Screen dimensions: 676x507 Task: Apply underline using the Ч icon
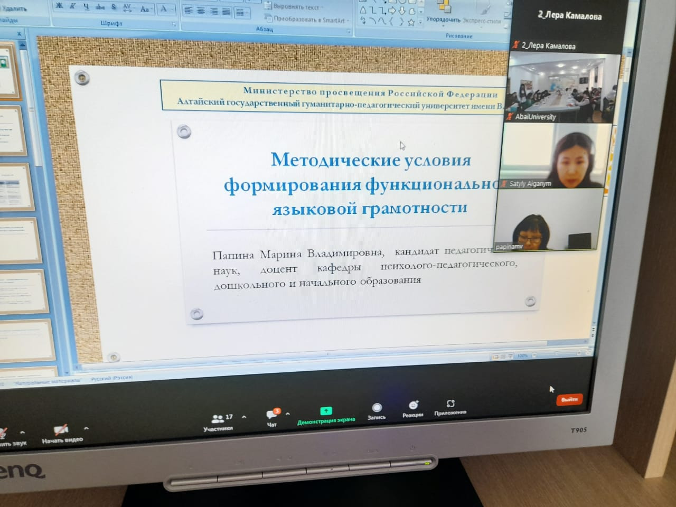point(86,7)
